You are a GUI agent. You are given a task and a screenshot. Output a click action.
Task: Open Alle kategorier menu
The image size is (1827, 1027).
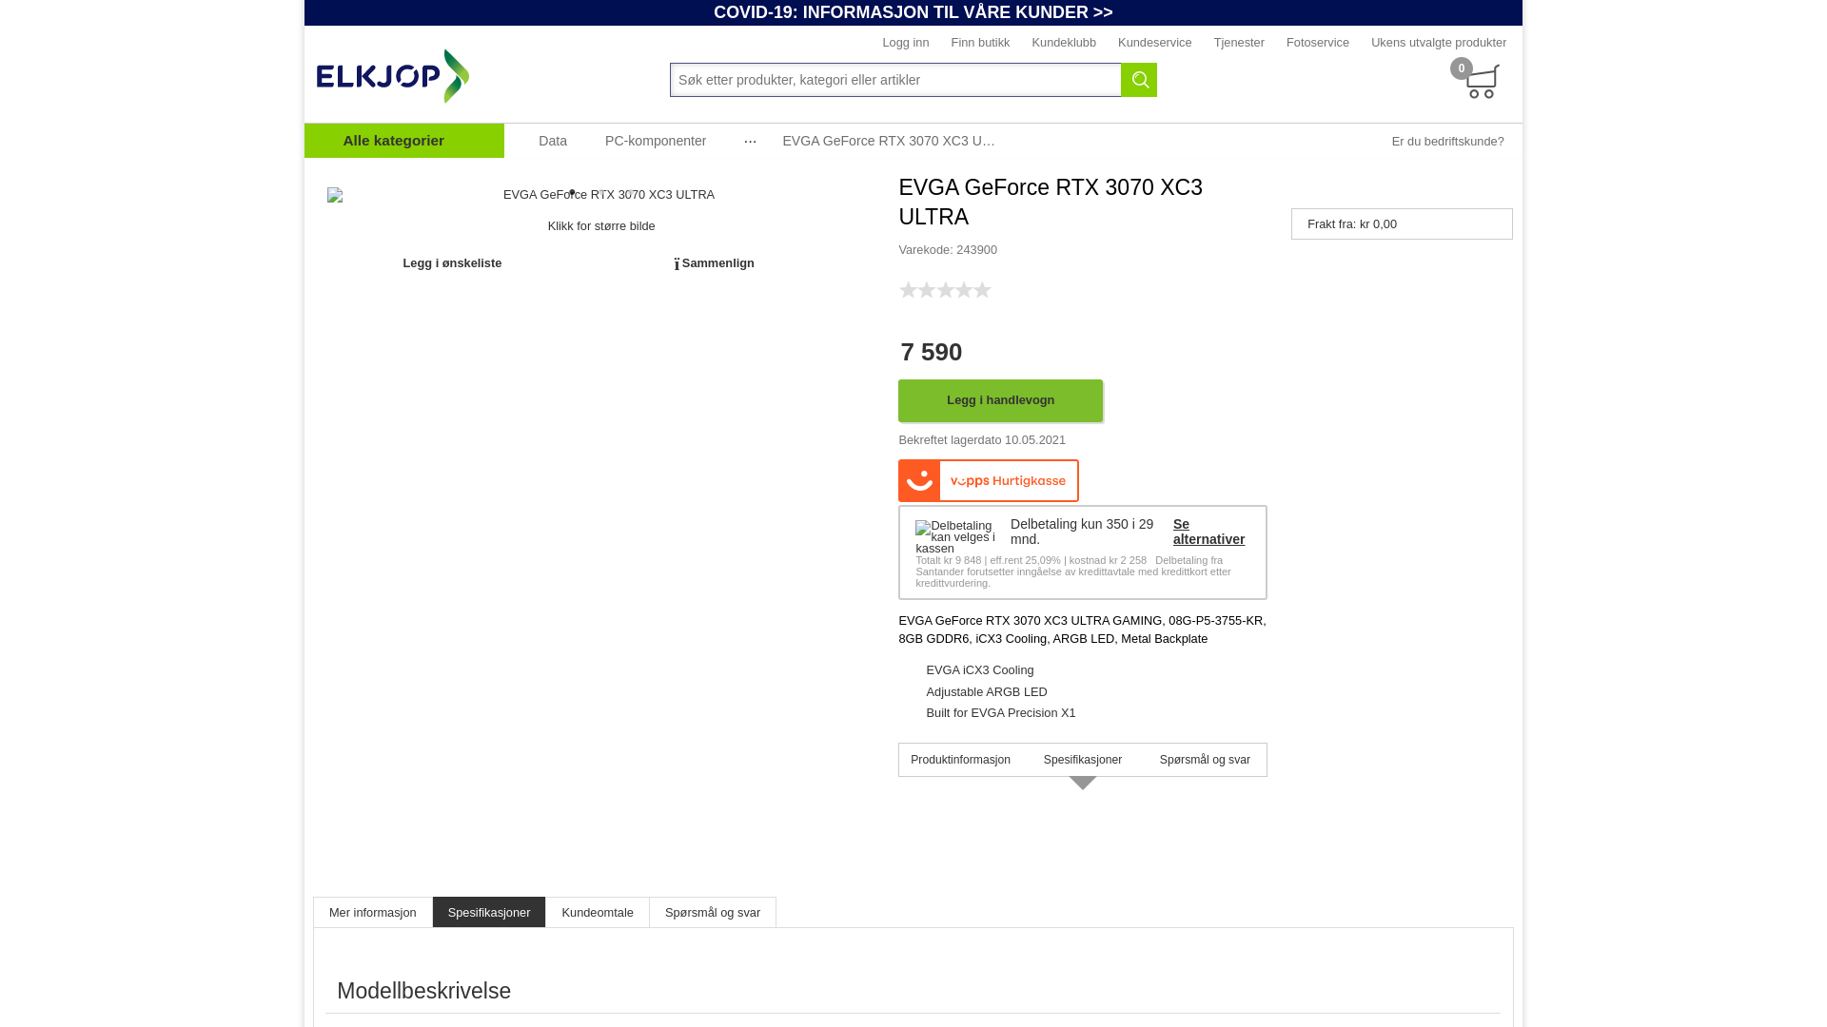(404, 141)
